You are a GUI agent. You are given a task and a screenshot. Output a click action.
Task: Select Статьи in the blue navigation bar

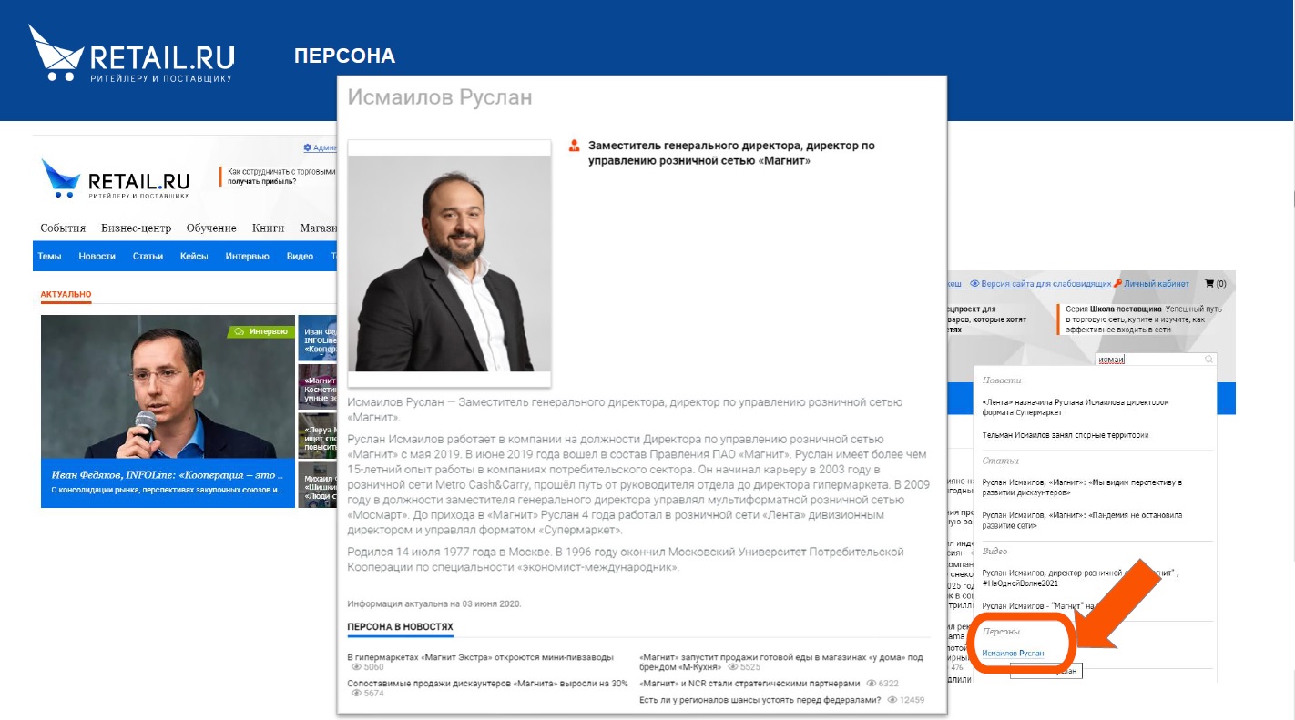pyautogui.click(x=148, y=257)
